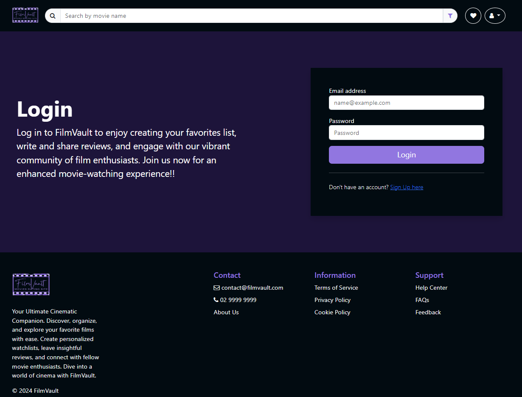Click the FilmVault logo in the footer
Image resolution: width=522 pixels, height=397 pixels.
31,284
